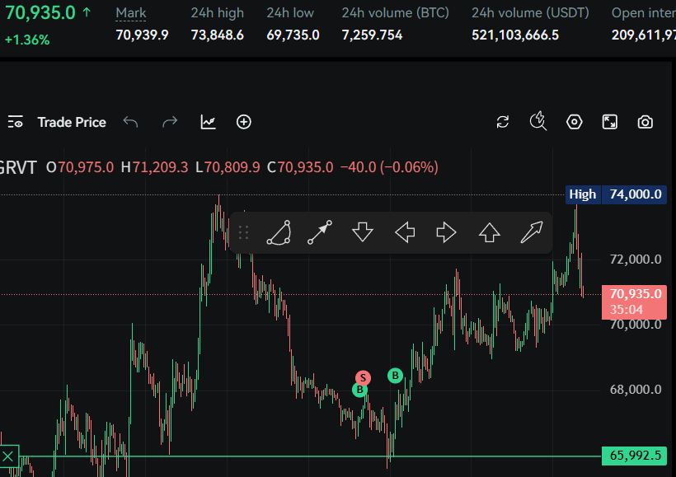
Task: Select the arrow down marker tool
Action: click(x=362, y=232)
